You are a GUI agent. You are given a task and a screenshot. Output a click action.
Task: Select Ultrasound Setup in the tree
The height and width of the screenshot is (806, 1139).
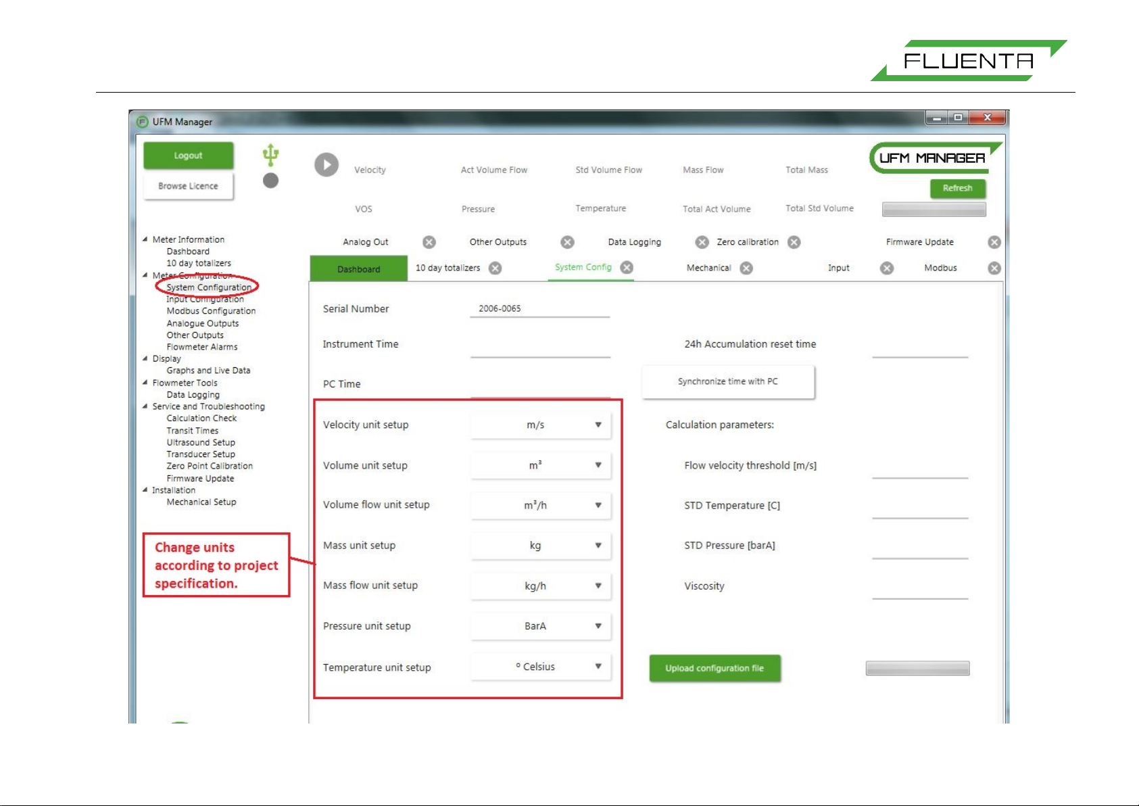[201, 442]
